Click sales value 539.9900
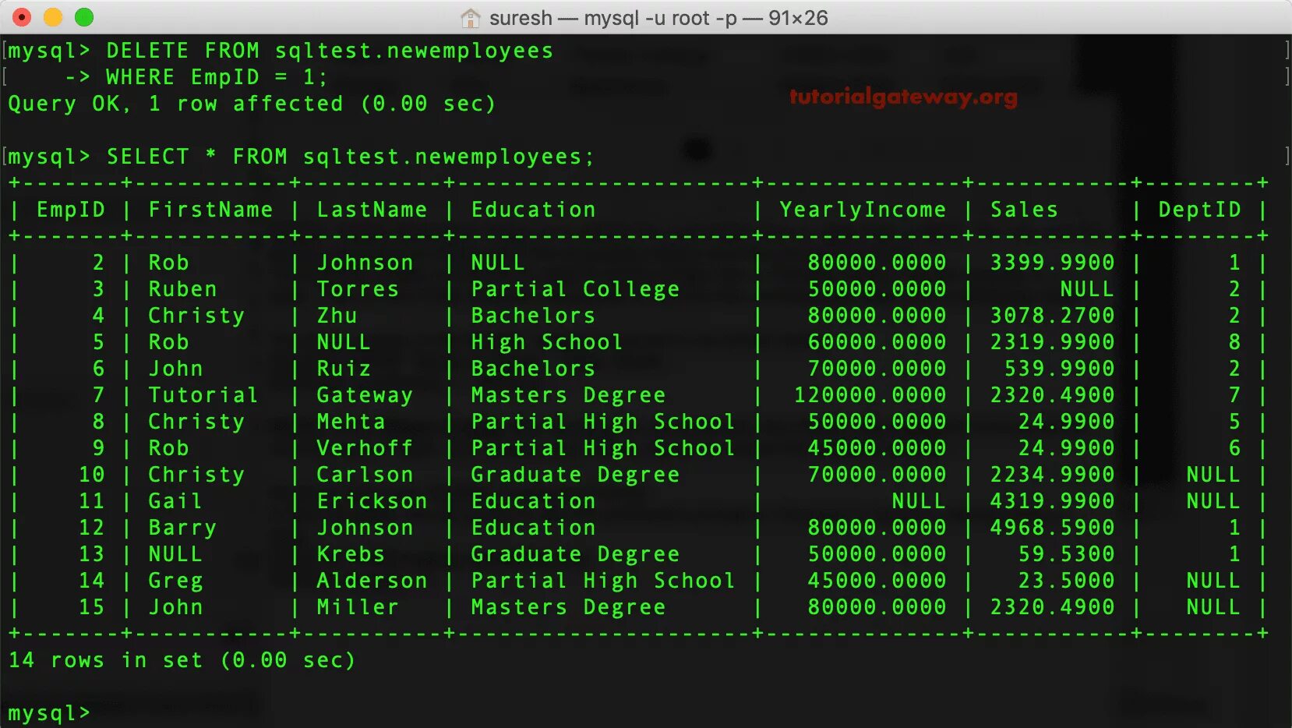Viewport: 1292px width, 728px height. pos(1059,369)
